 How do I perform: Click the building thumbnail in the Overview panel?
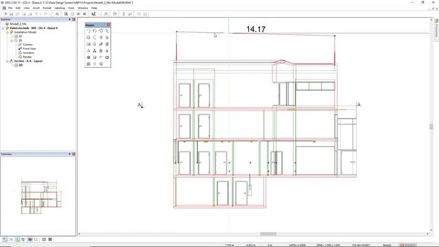click(41, 198)
